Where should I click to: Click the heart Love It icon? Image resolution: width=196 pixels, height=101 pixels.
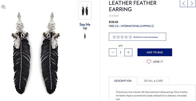(x=149, y=62)
